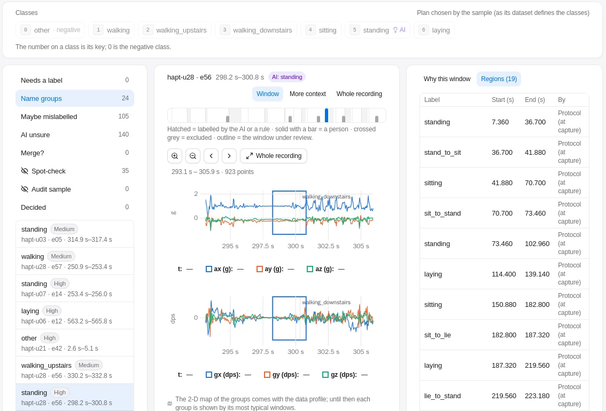Select the stand_to_sit region row
This screenshot has height=411, width=606.
tap(504, 153)
